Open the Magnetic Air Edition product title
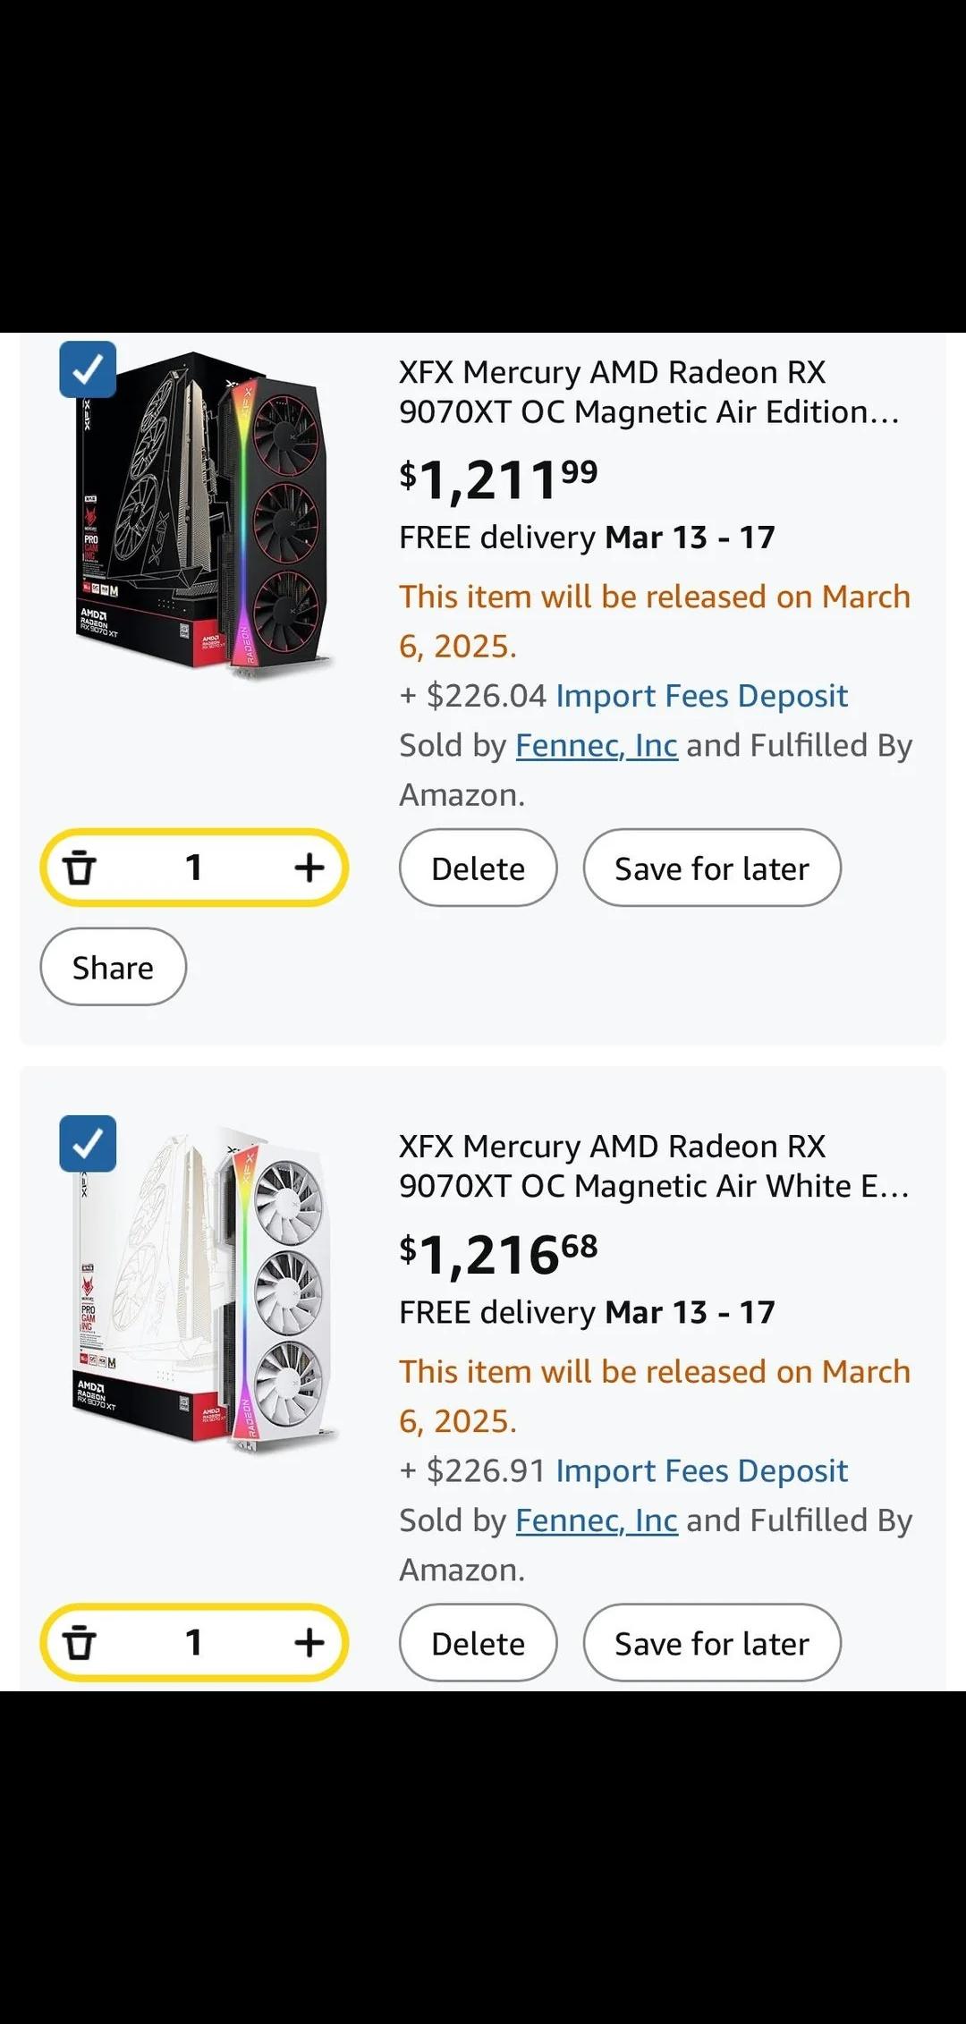Image resolution: width=966 pixels, height=2024 pixels. click(648, 392)
